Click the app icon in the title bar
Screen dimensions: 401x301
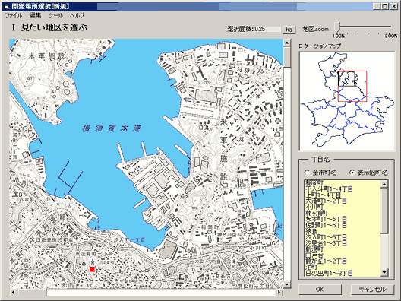click(x=7, y=6)
